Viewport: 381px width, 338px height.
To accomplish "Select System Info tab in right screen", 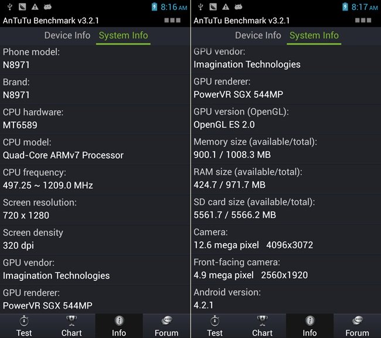I will (x=314, y=36).
